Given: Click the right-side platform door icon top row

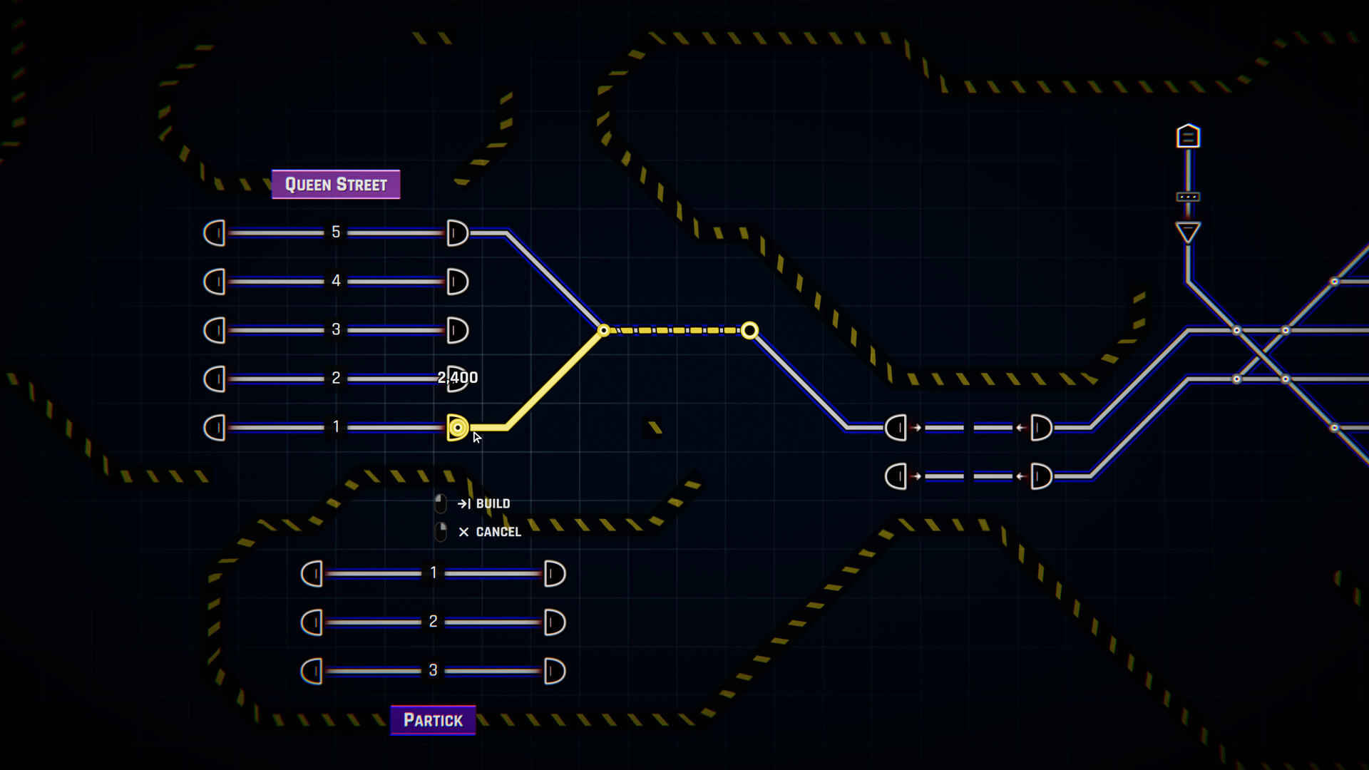Looking at the screenshot, I should [458, 232].
